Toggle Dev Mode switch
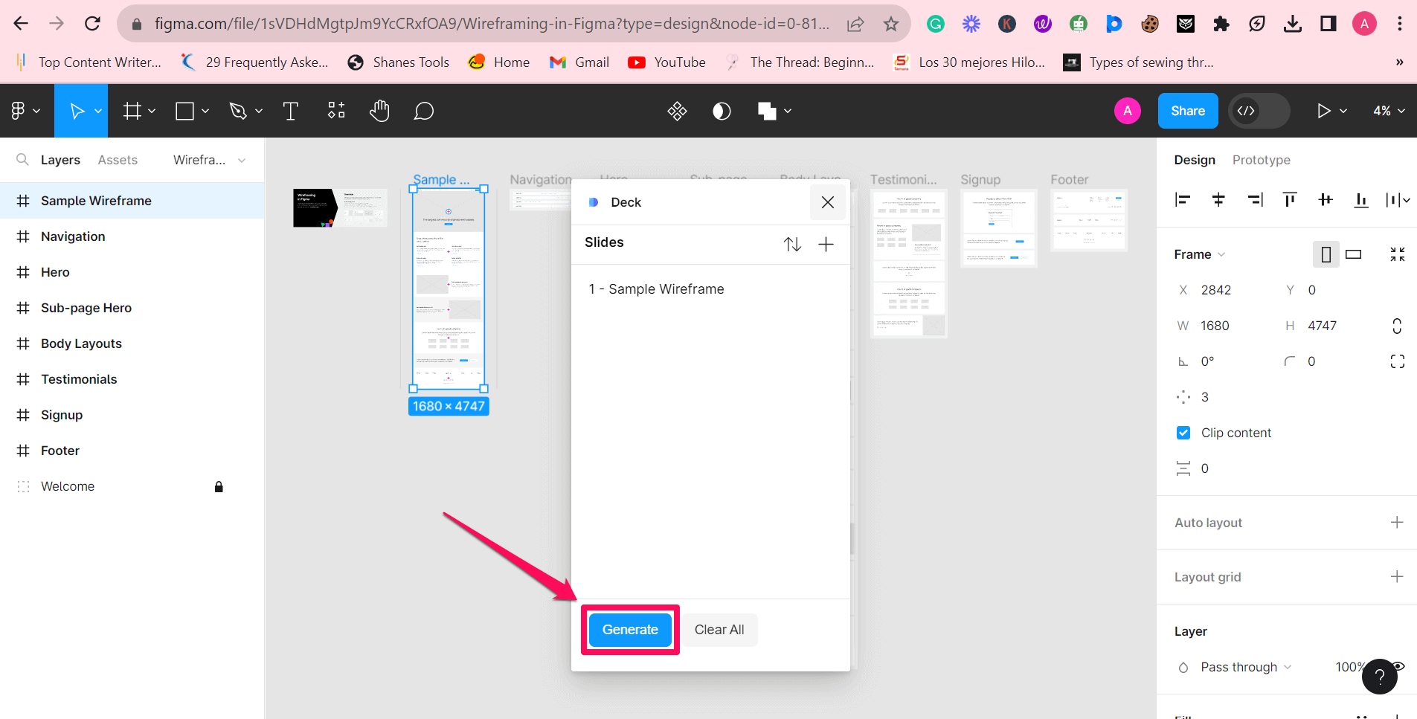 (1259, 111)
